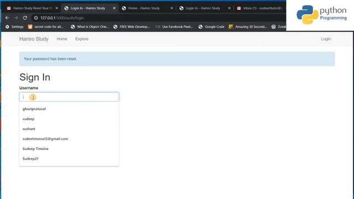
Task: Click the globe favicon on the active Login tab
Action: (66, 8)
